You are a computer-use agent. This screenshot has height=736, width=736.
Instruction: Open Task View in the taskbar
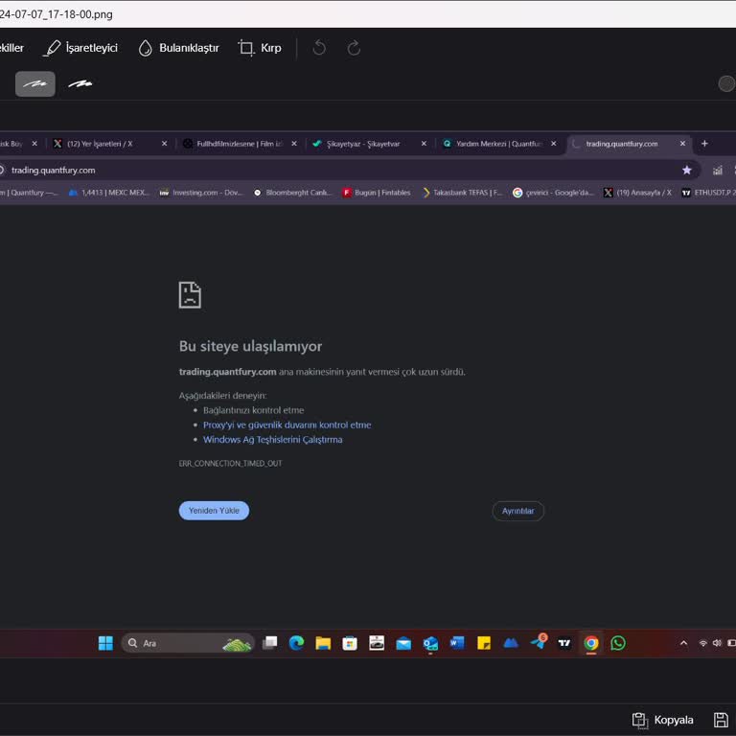coord(269,643)
